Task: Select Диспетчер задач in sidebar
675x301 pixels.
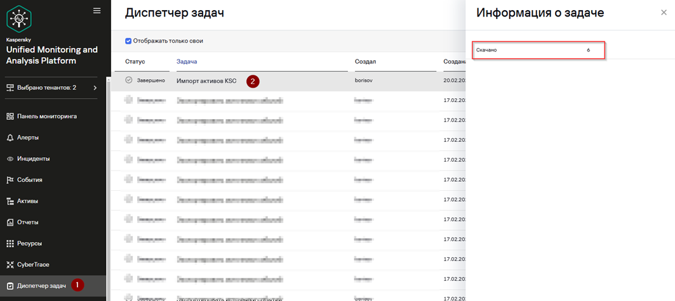Action: coord(53,286)
